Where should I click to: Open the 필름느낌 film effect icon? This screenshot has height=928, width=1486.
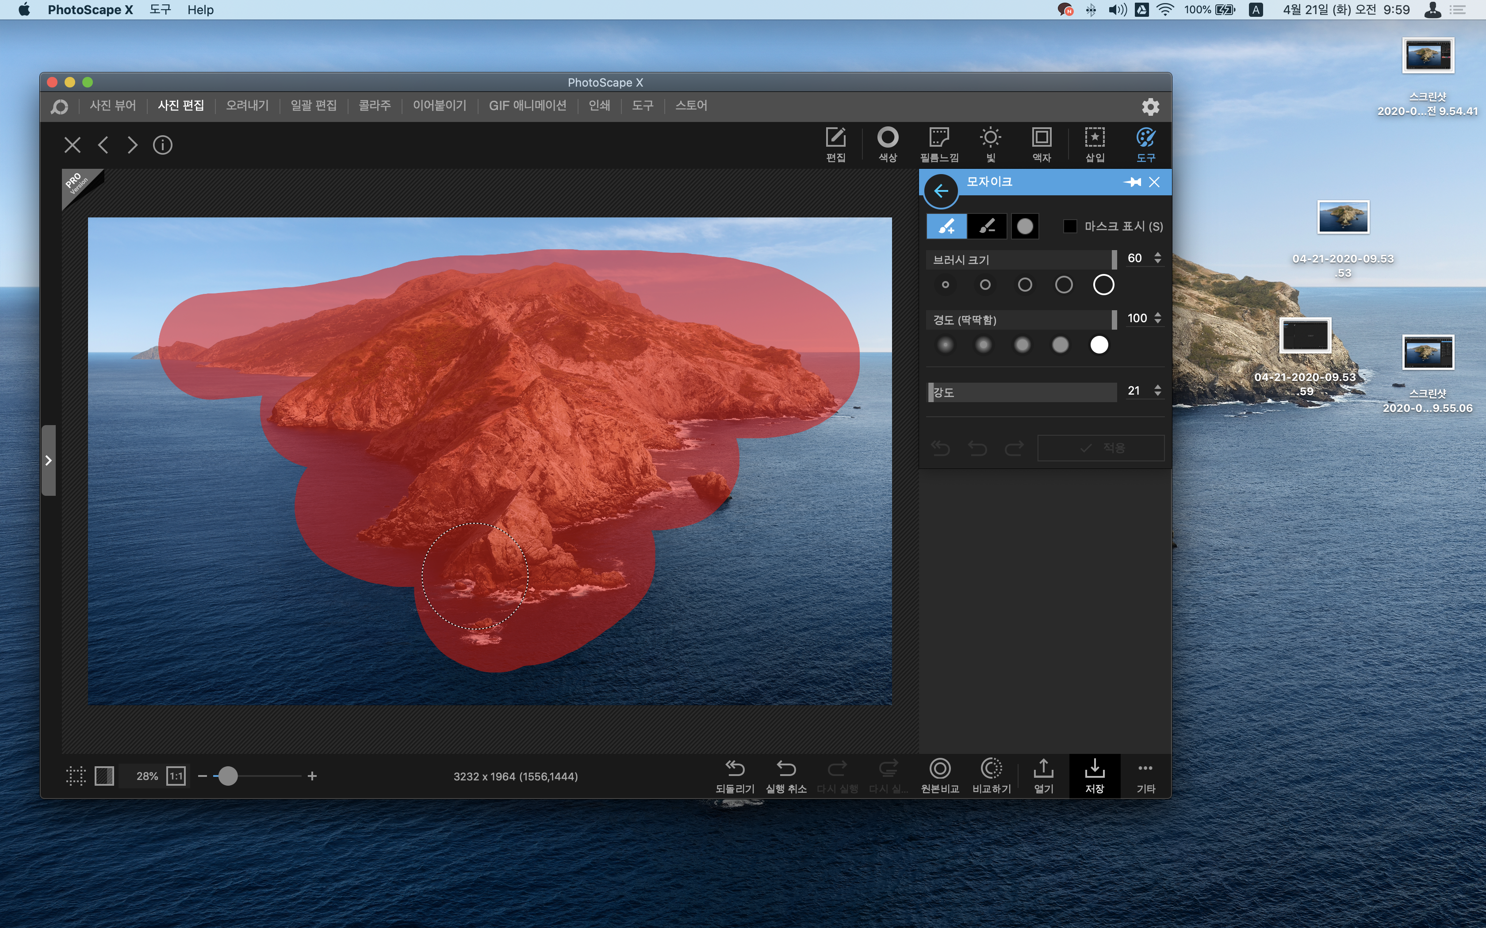pyautogui.click(x=938, y=144)
